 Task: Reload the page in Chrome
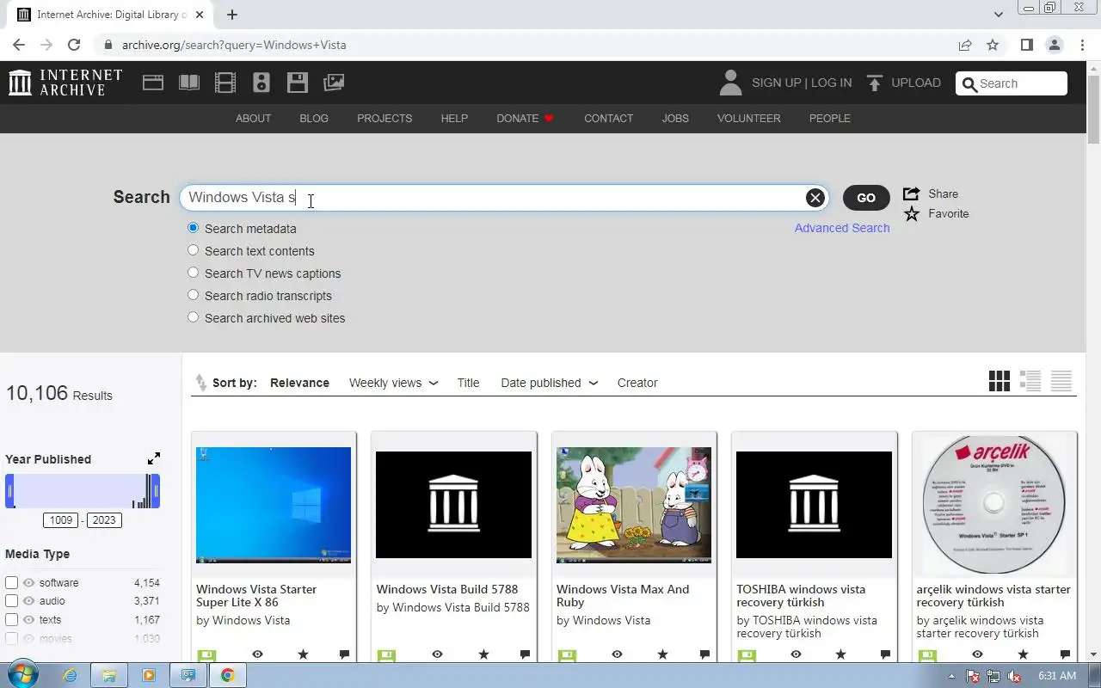tap(74, 45)
